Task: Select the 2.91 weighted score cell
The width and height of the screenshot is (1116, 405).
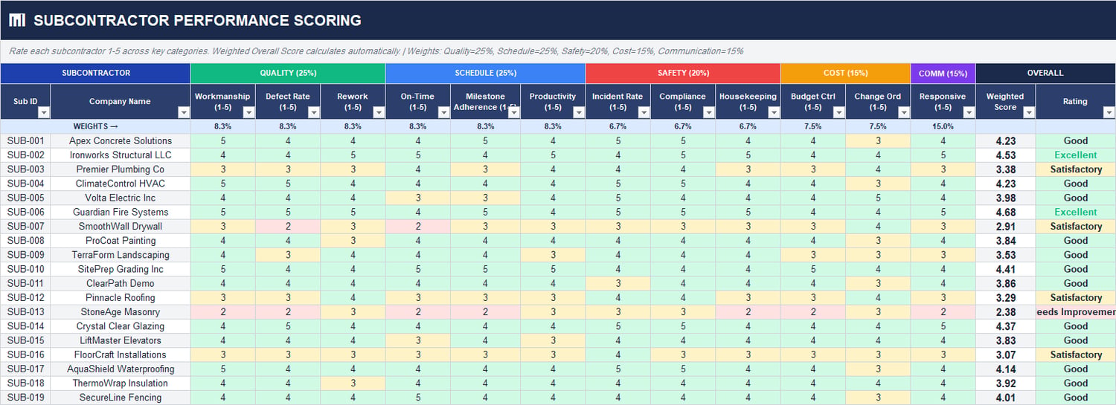Action: [x=1005, y=227]
